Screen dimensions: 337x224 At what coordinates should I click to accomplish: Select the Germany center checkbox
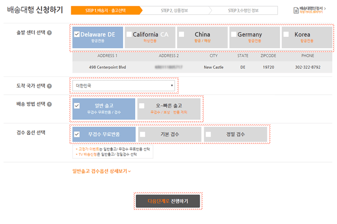(x=234, y=35)
